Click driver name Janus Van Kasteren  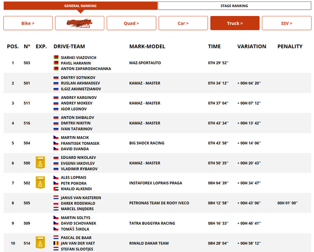(x=81, y=198)
